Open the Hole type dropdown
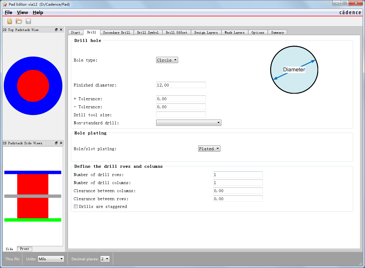This screenshot has height=268, width=365. tap(167, 60)
